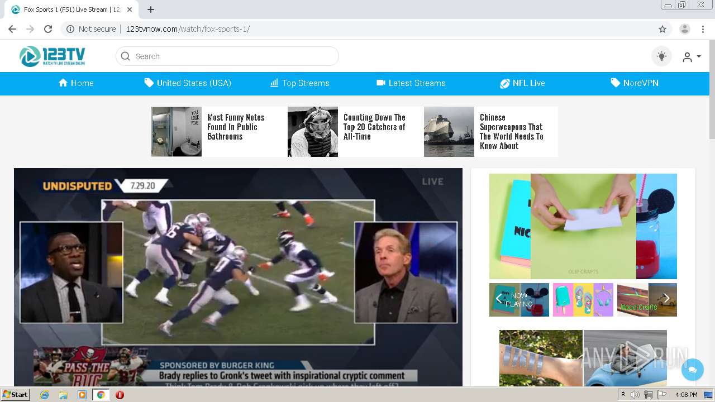This screenshot has height=402, width=715.
Task: Open media player from taskbar
Action: point(82,395)
